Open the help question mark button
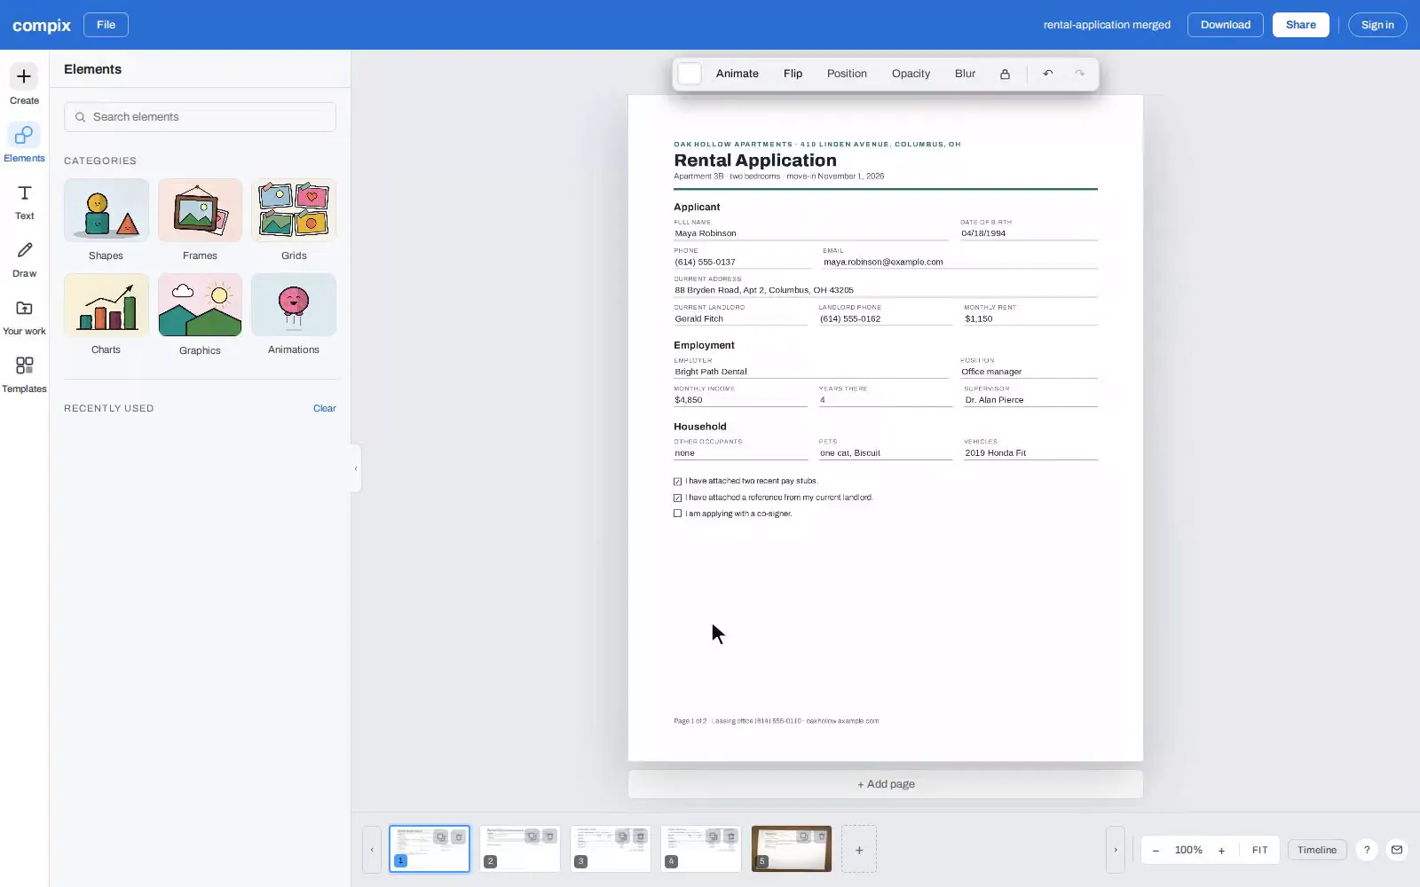 tap(1367, 850)
